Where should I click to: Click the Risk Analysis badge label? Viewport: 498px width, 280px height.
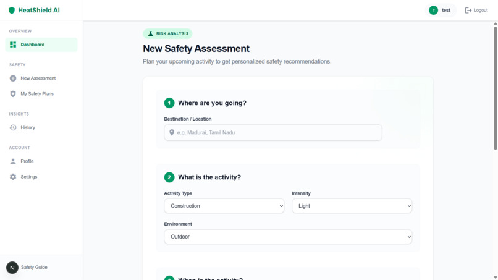(x=172, y=34)
